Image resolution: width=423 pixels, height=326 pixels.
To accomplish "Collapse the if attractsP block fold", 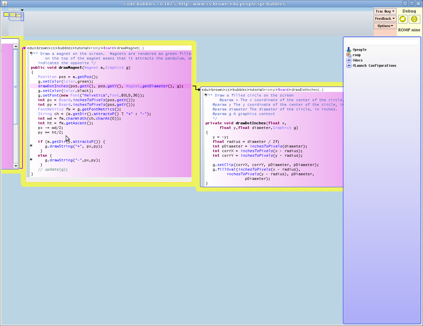I will (x=31, y=145).
